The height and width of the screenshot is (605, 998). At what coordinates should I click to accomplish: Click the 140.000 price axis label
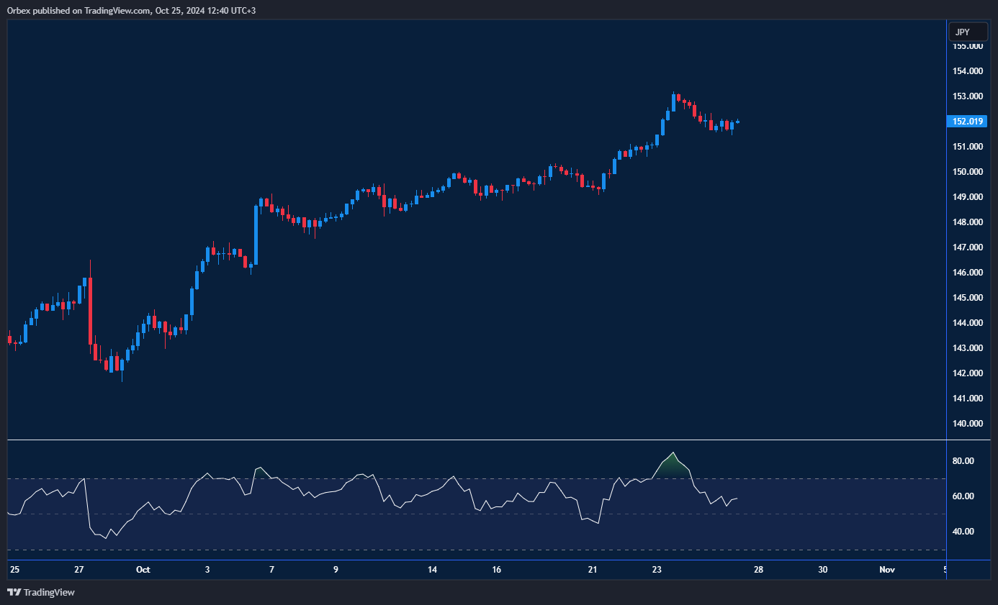coord(968,424)
